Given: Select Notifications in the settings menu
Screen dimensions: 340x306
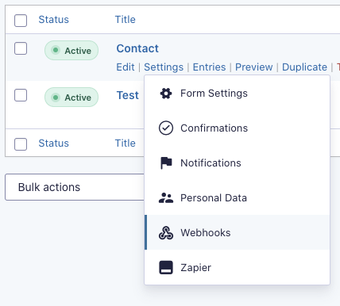Looking at the screenshot, I should click(x=238, y=163).
